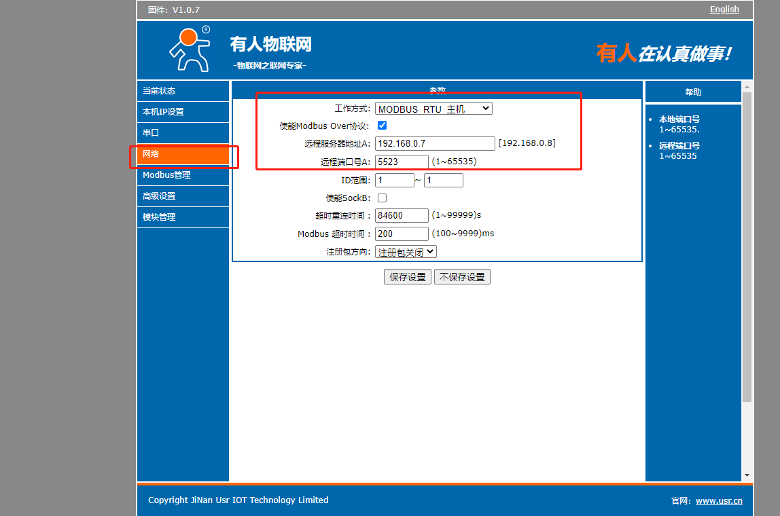
Task: Open the 本机IP设置 menu item
Action: coord(183,112)
